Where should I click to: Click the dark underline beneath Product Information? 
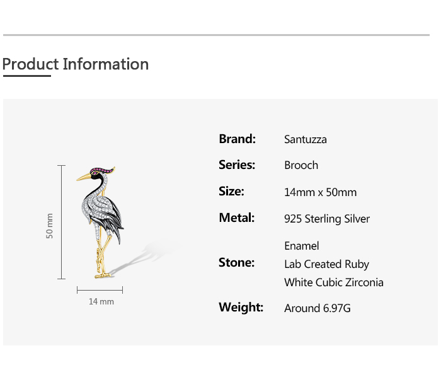[x=26, y=76]
